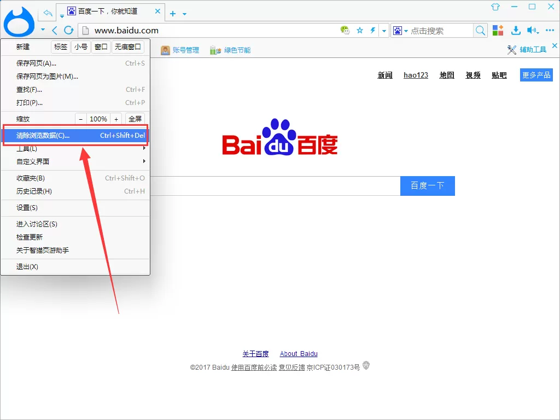Select 检查更新 menu item
This screenshot has width=560, height=420.
pyautogui.click(x=75, y=237)
